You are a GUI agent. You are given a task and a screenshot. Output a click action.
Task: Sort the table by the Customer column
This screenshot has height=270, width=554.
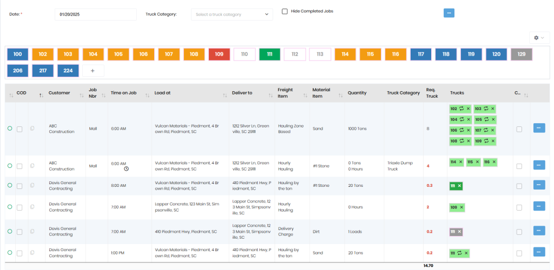pyautogui.click(x=81, y=96)
